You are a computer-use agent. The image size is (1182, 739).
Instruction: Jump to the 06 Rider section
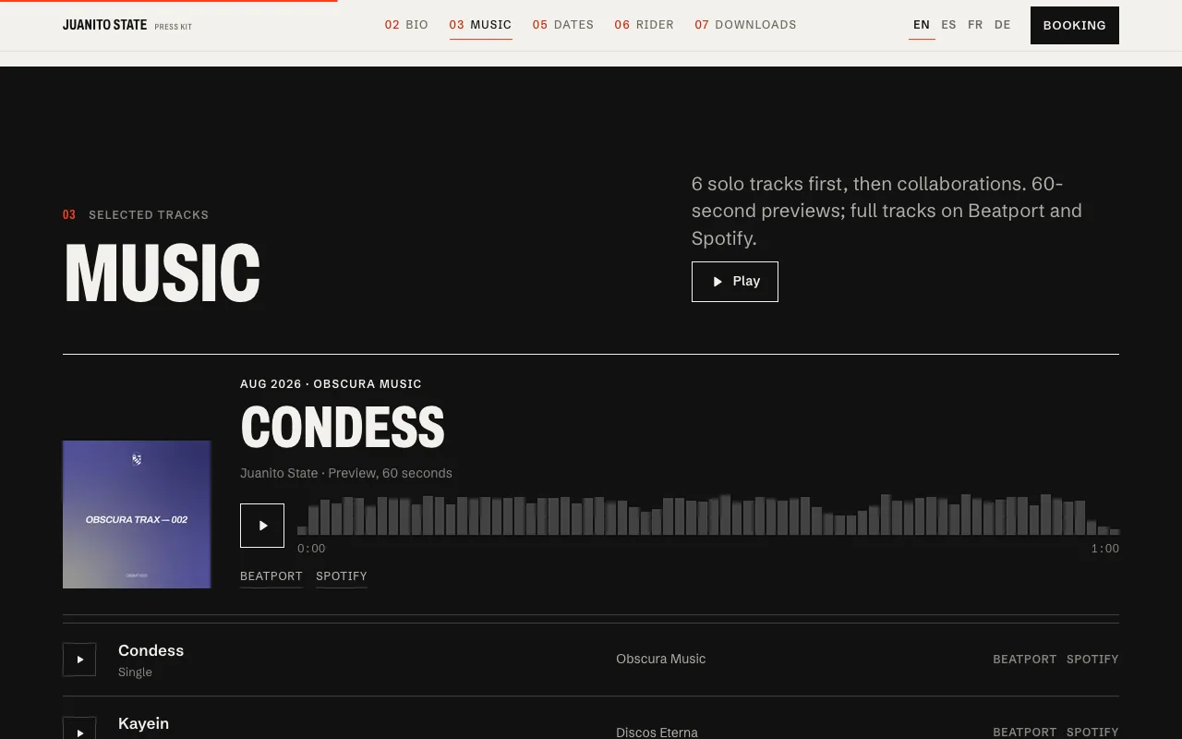pos(645,25)
